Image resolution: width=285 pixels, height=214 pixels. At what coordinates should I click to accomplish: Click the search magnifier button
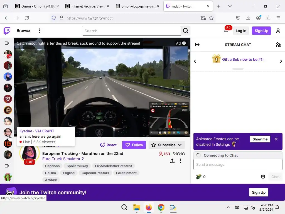186,31
